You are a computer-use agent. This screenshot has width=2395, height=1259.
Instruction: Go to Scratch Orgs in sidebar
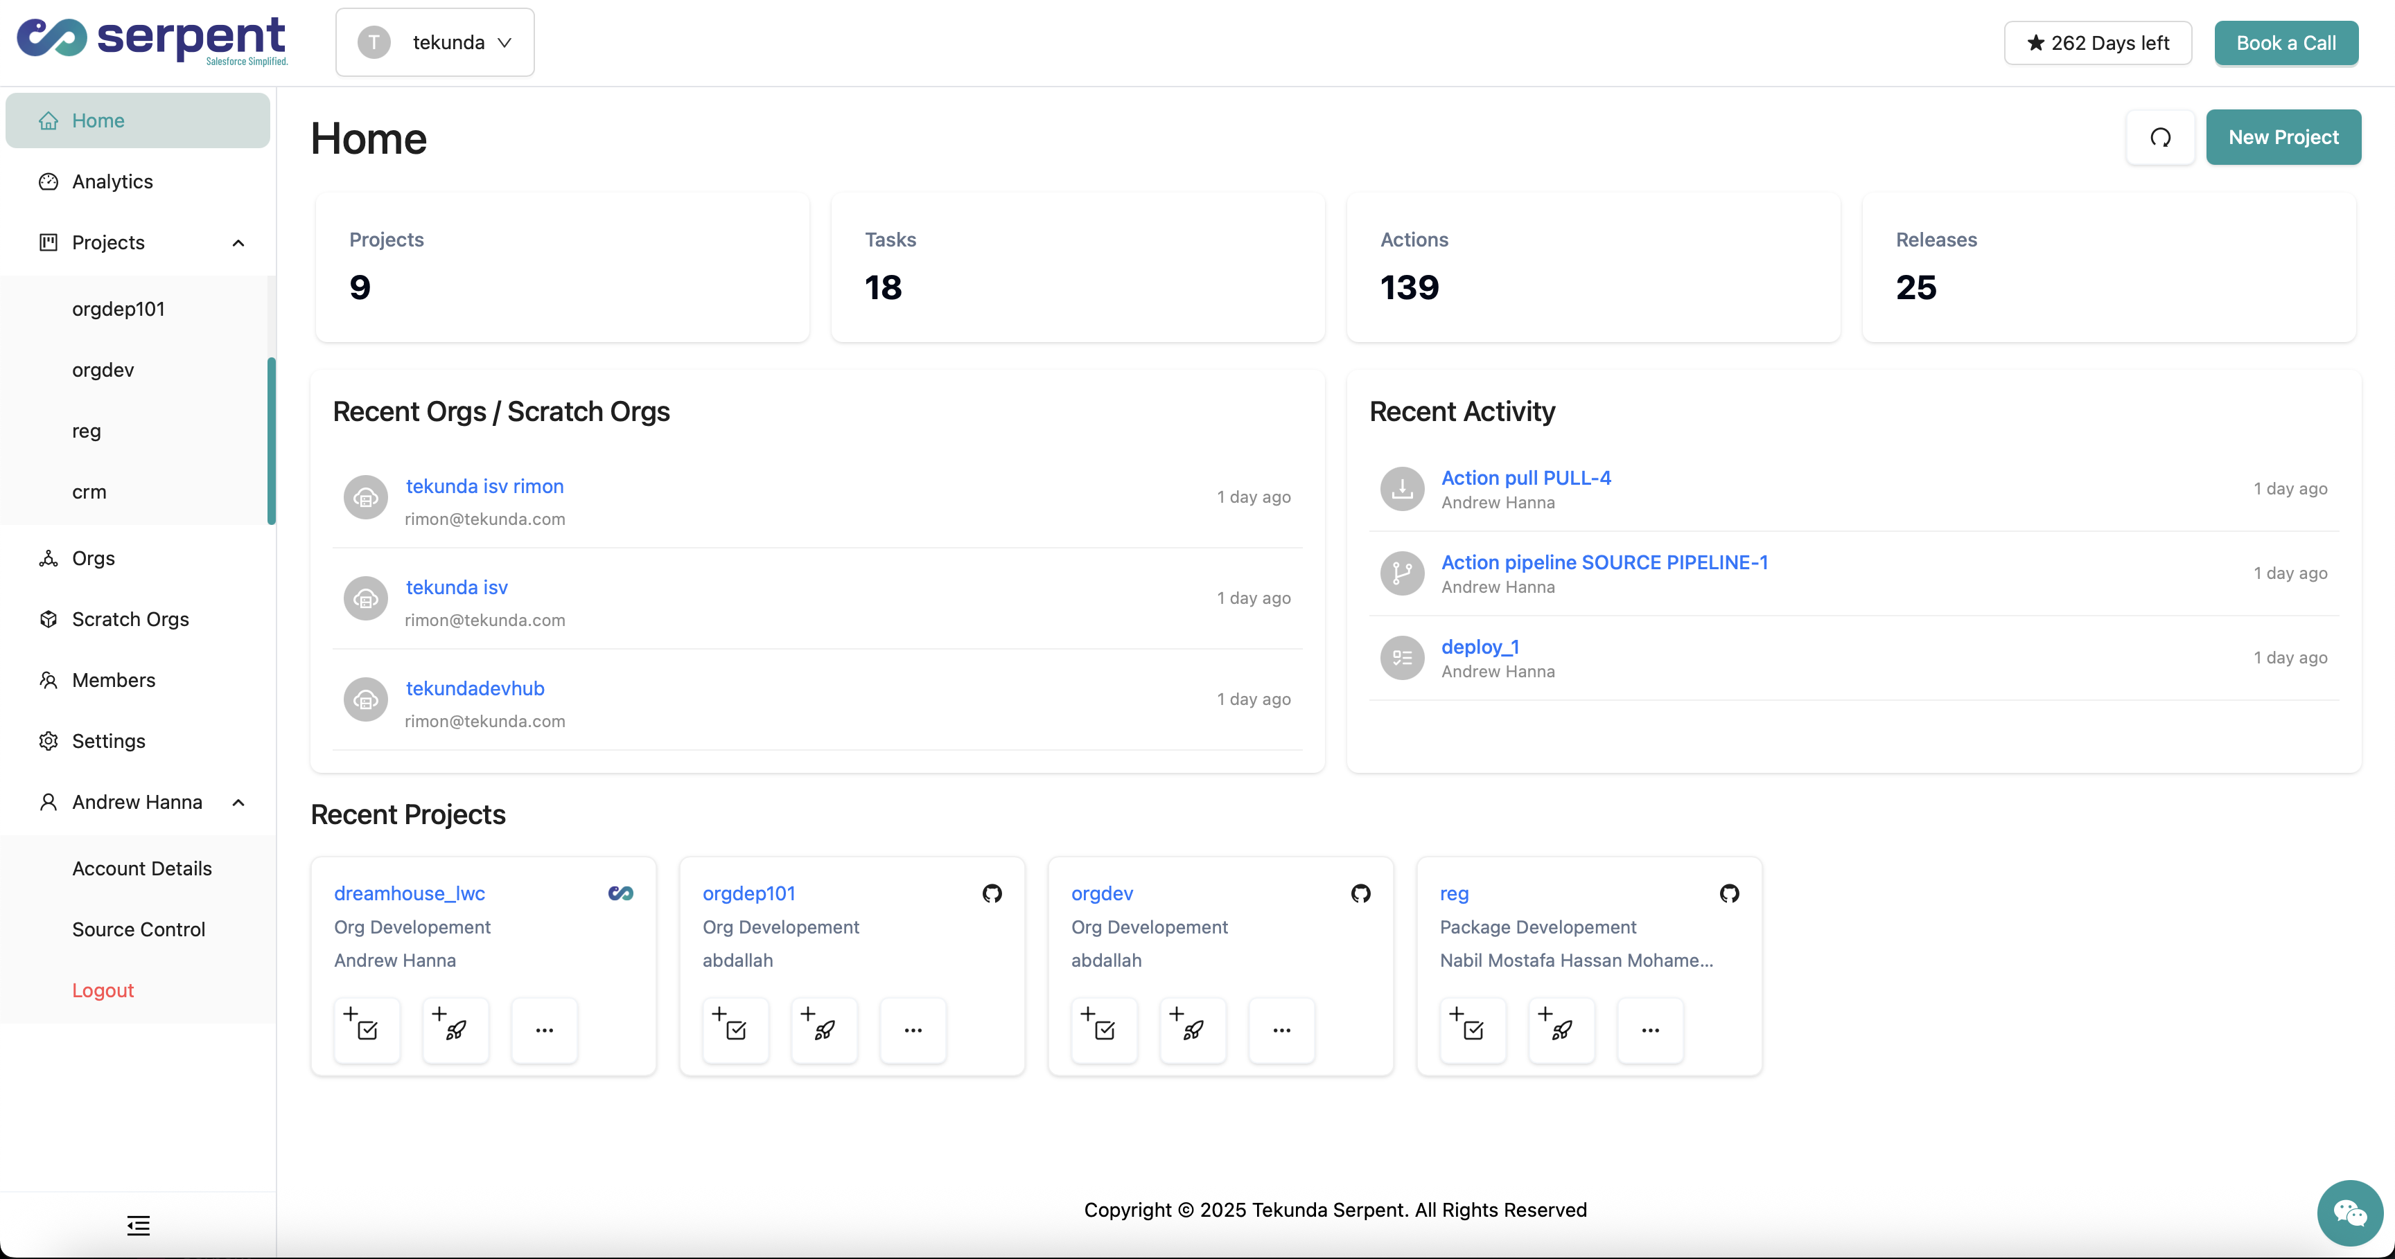tap(130, 619)
